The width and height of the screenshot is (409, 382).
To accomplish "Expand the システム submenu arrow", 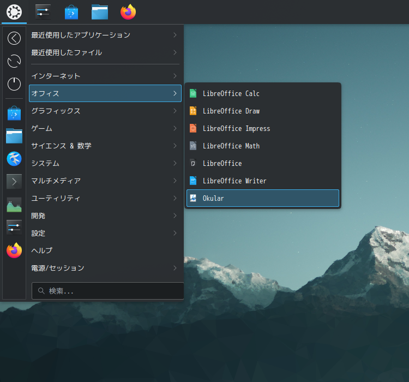I will click(x=175, y=163).
